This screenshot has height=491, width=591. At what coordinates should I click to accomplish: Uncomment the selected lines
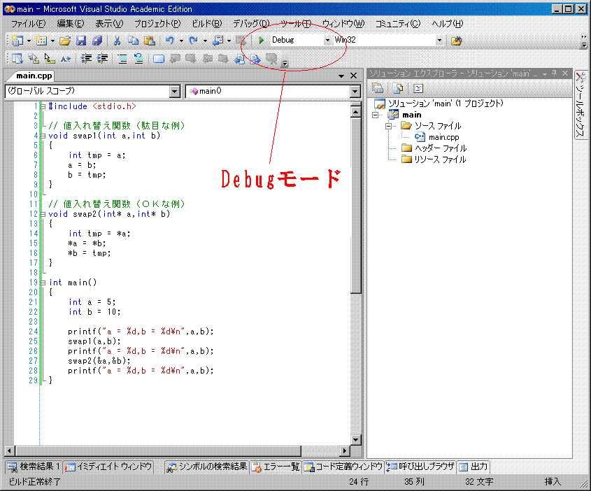pyautogui.click(x=138, y=59)
